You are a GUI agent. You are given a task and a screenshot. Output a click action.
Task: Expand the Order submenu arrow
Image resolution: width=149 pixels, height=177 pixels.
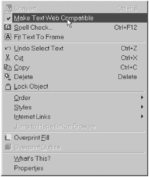[142, 97]
